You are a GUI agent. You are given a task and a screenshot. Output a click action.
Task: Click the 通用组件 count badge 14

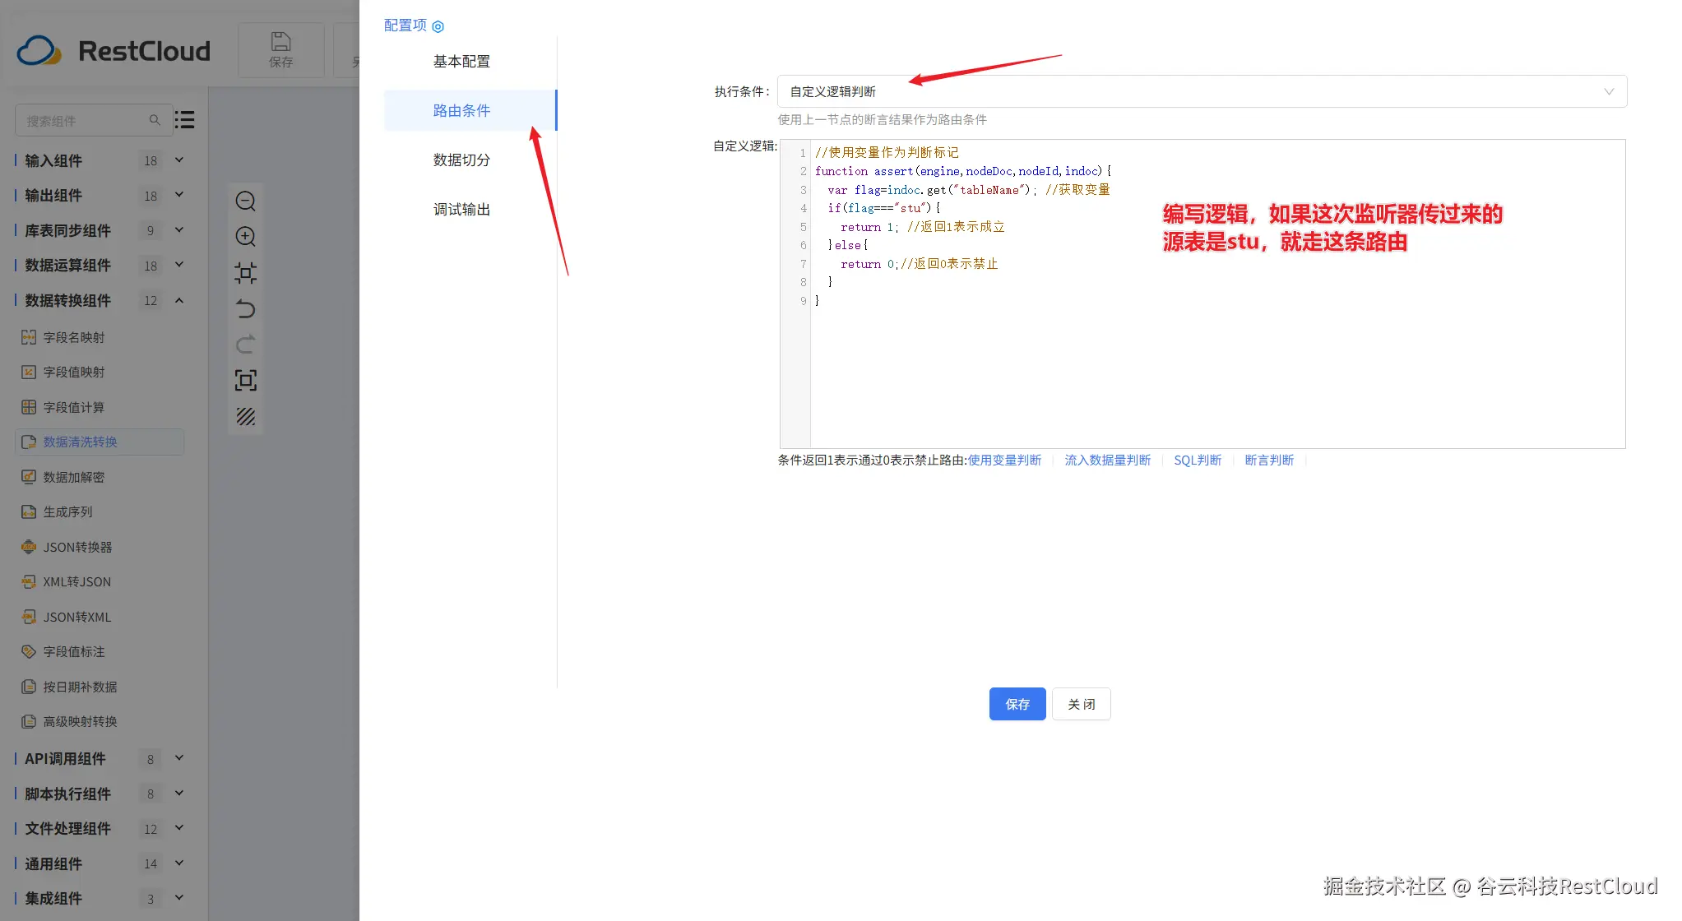coord(151,864)
